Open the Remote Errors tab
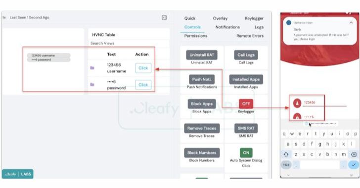This screenshot has height=188, width=360. pos(250,36)
